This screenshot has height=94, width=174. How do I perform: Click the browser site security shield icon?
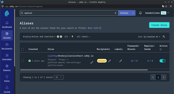coord(3,6)
